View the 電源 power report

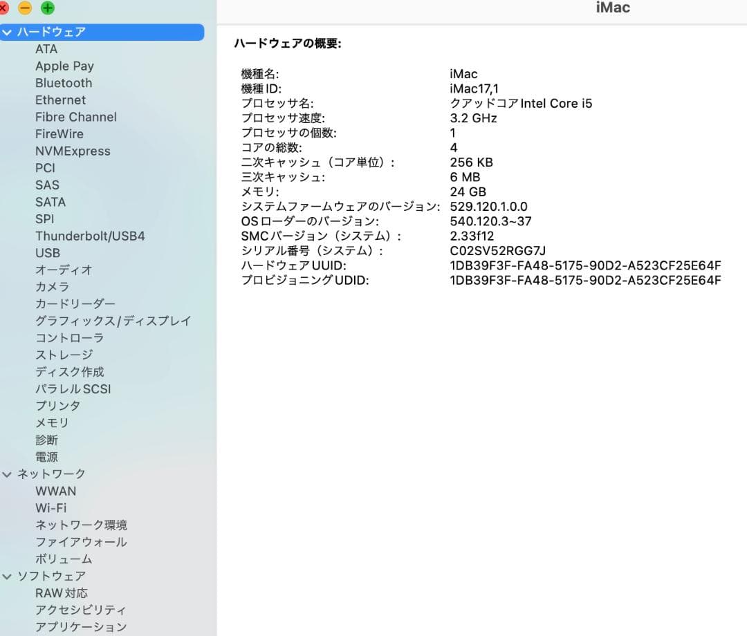[x=47, y=456]
